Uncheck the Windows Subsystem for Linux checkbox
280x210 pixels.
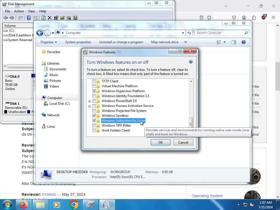(x=94, y=121)
